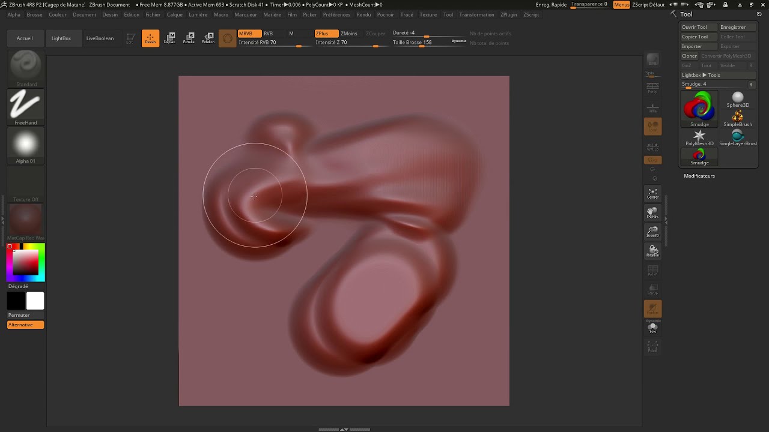Image resolution: width=769 pixels, height=432 pixels.
Task: Open the Standard brush thumbnail
Action: [26, 68]
